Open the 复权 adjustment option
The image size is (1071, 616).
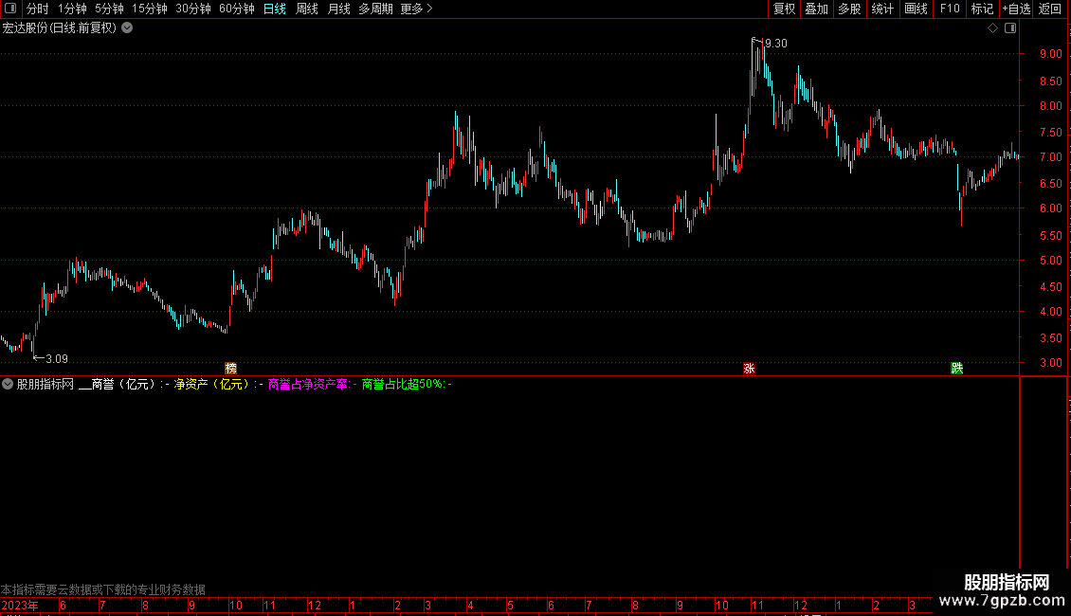(784, 9)
